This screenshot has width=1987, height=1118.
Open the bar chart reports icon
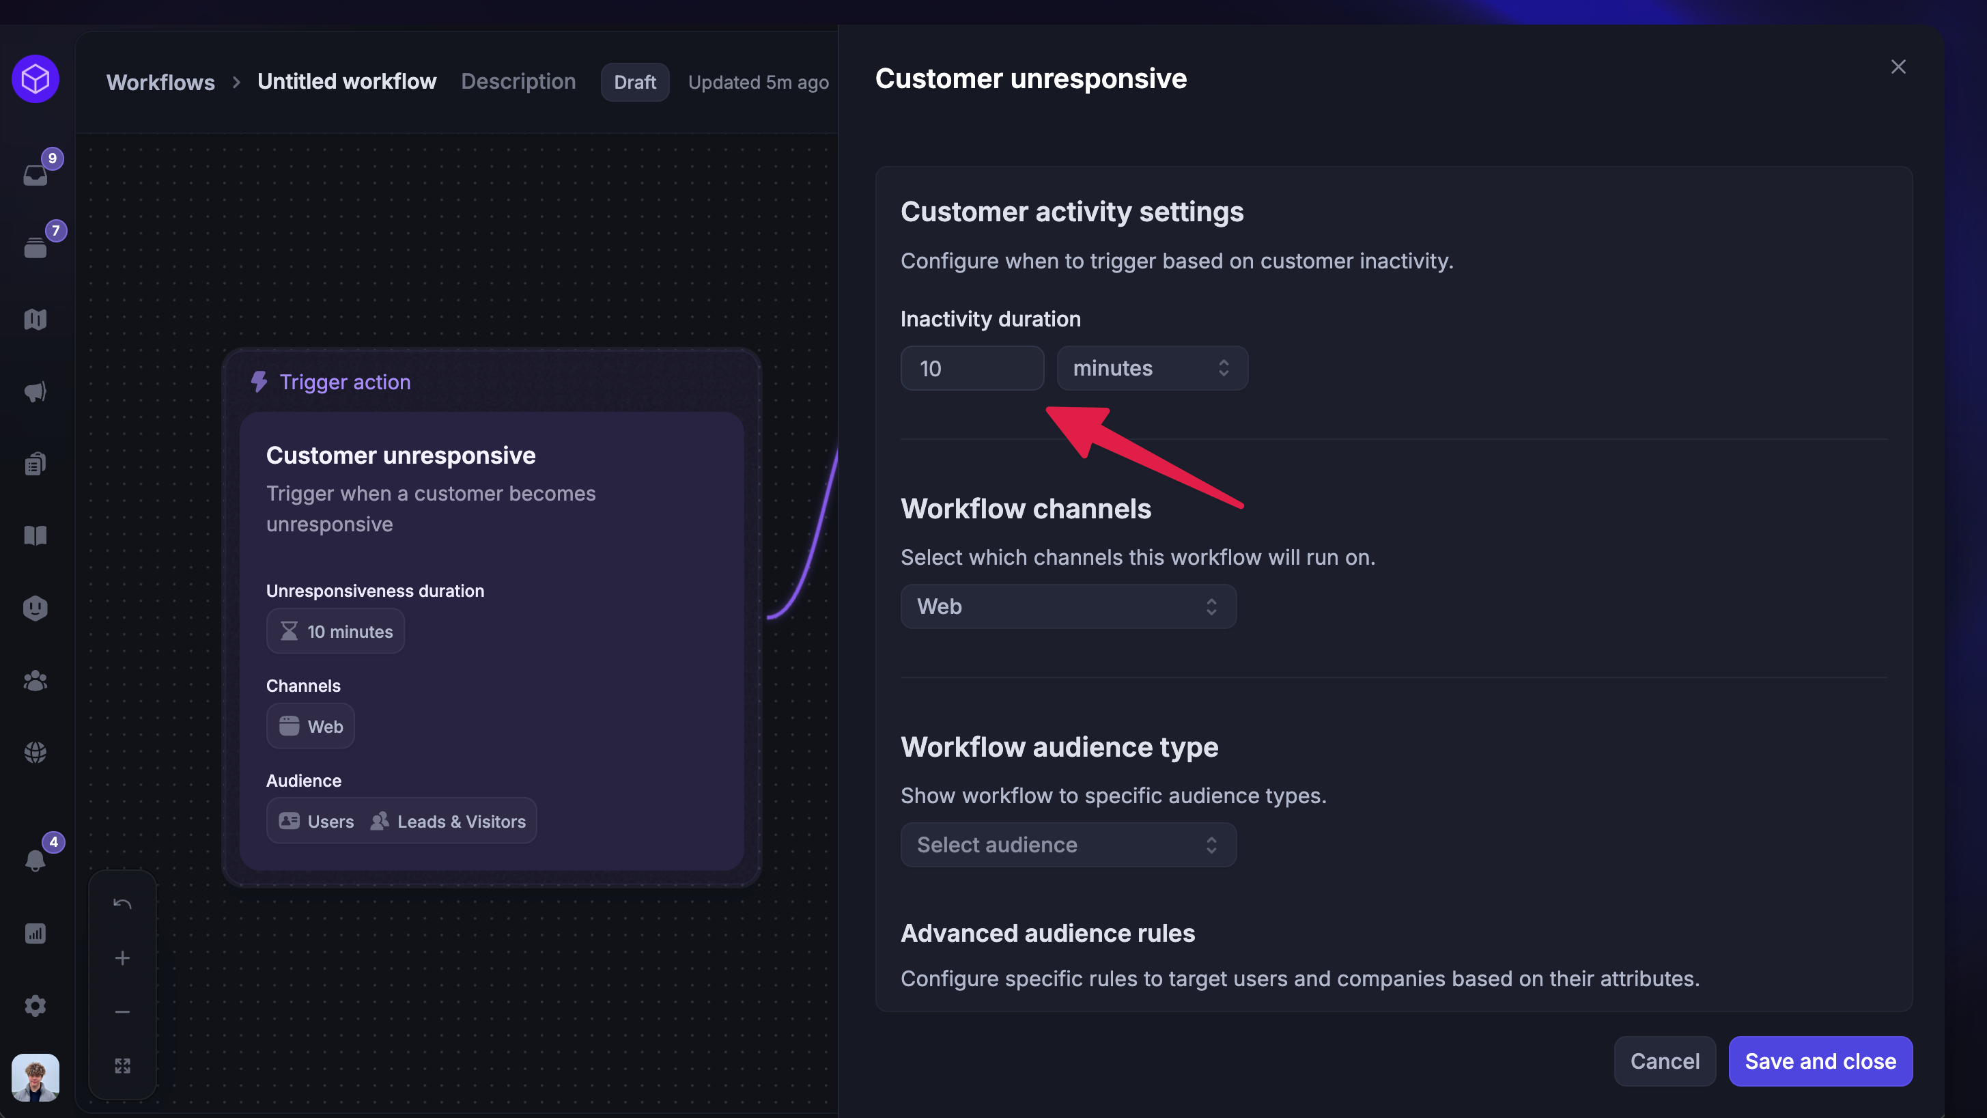(x=36, y=934)
